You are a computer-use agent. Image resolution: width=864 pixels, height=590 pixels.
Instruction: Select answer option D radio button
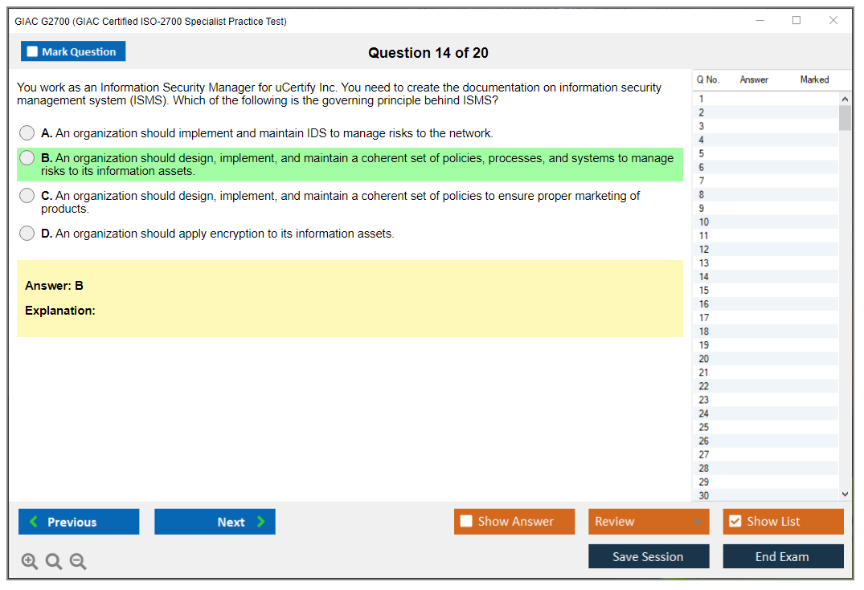[27, 234]
